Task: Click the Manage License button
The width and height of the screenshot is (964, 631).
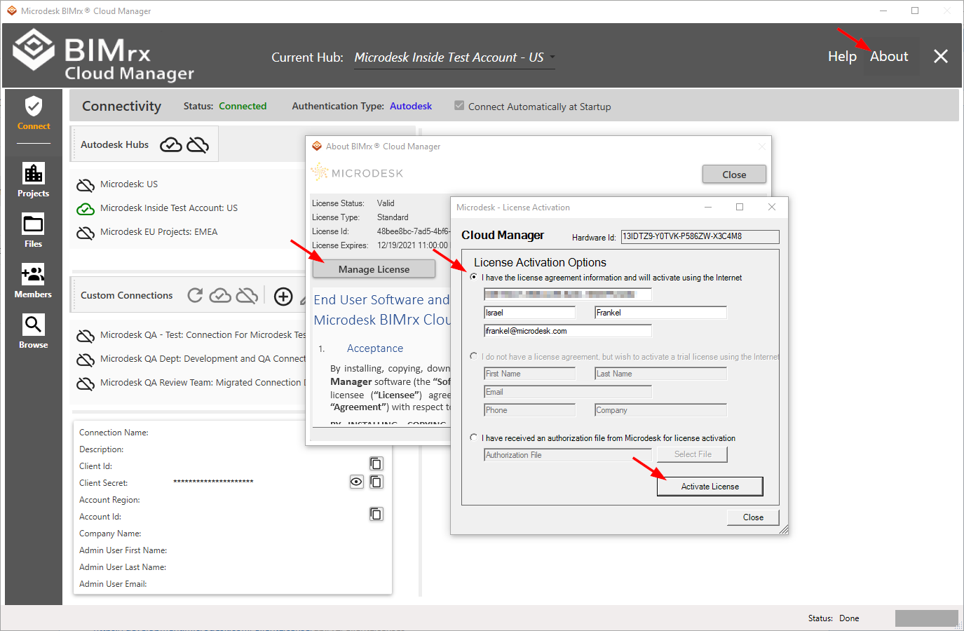Action: (x=374, y=269)
